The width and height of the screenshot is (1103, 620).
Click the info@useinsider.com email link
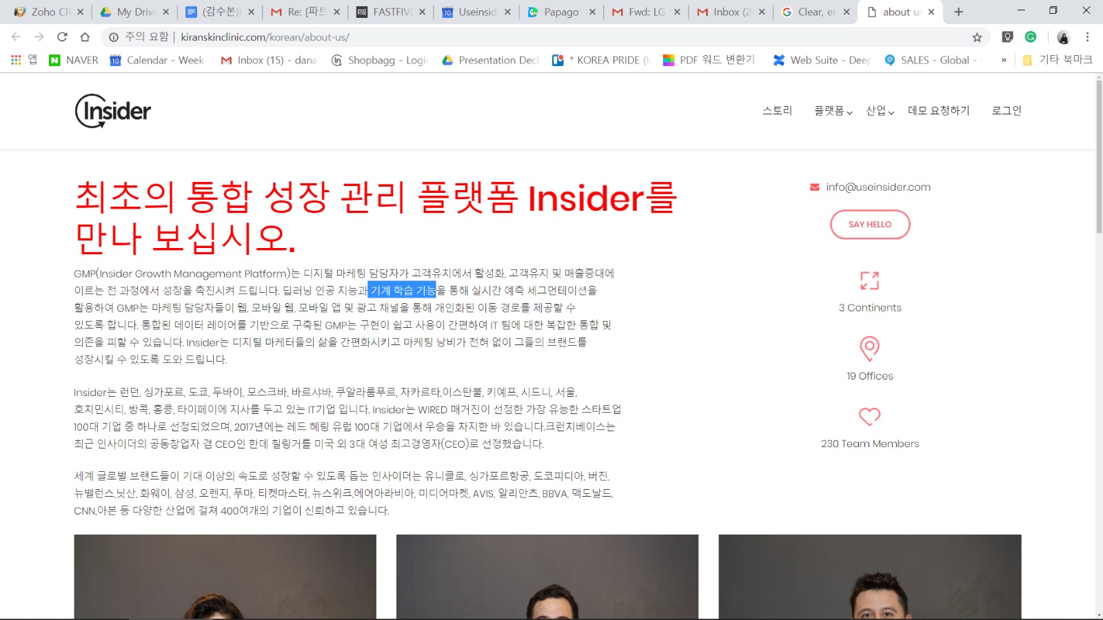tap(878, 187)
